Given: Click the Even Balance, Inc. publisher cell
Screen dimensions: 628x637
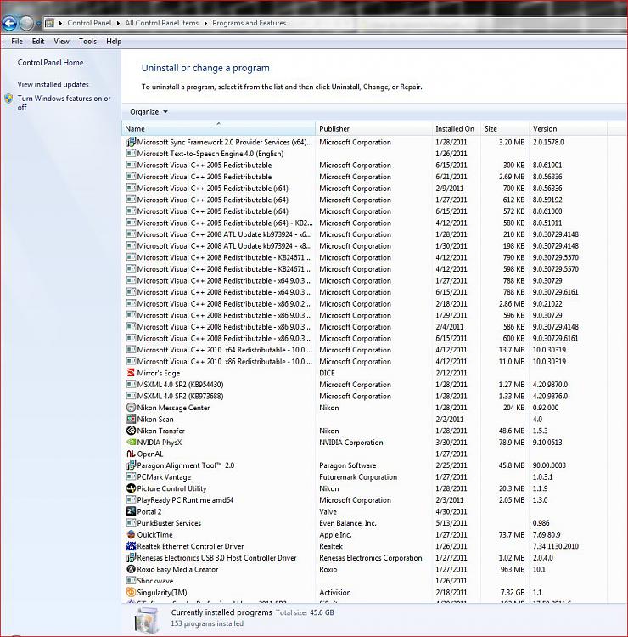Looking at the screenshot, I should tap(347, 523).
